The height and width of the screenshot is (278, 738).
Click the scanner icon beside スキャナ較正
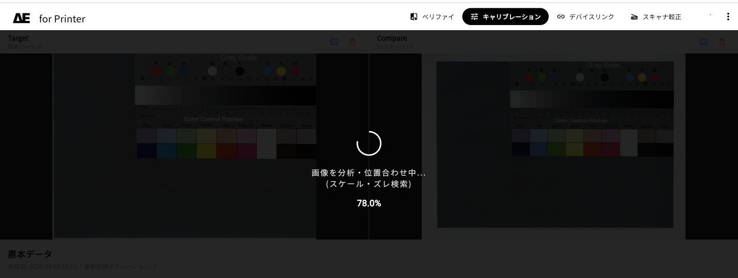634,16
